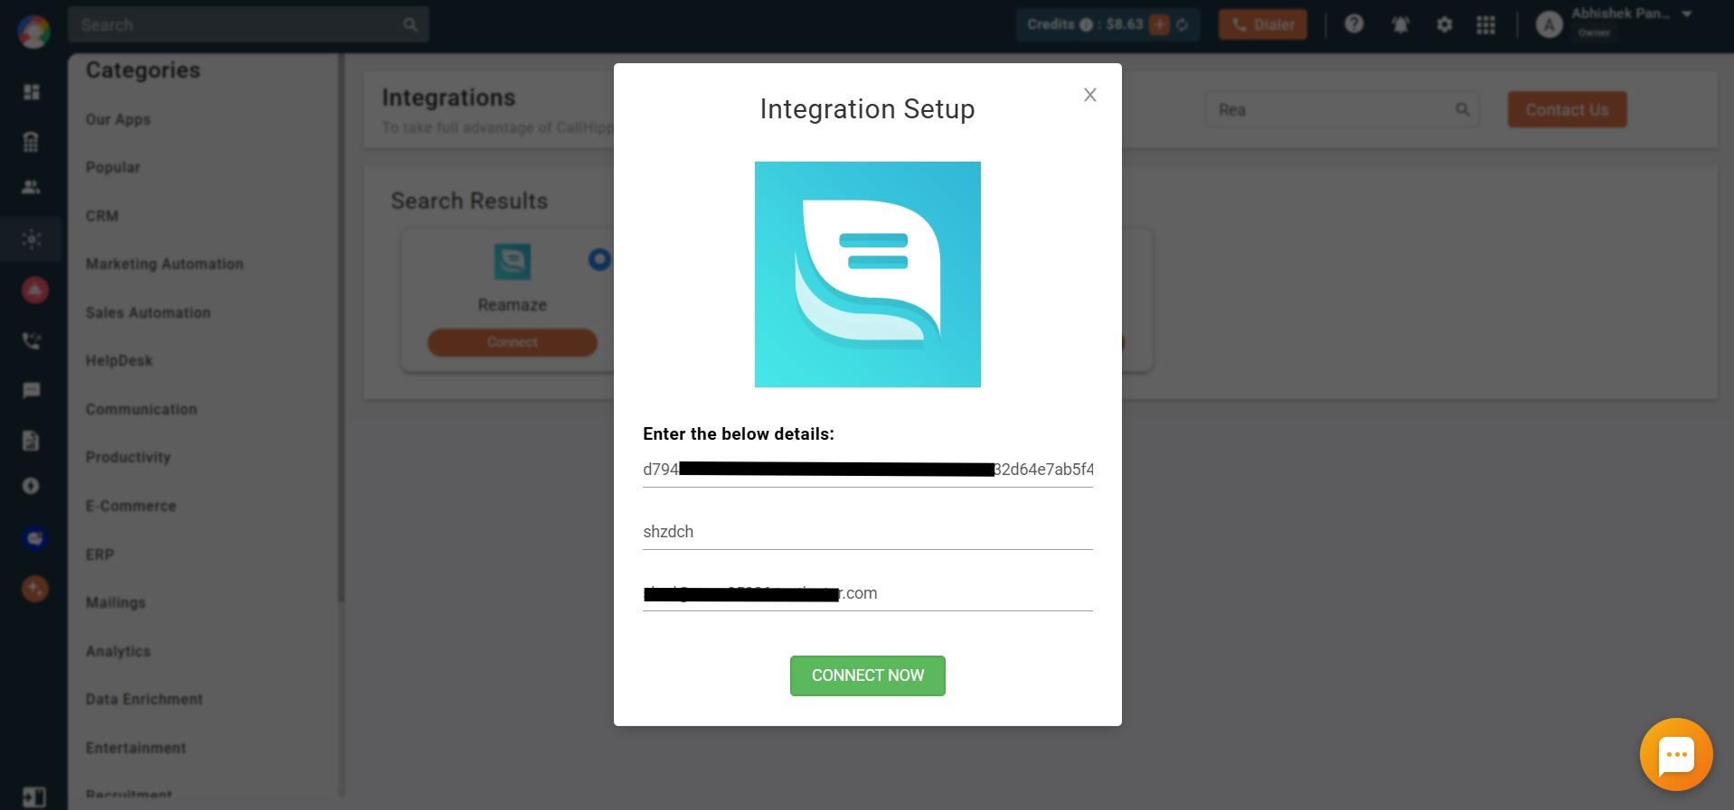Screen dimensions: 1734x810
Task: Select the ERP category
Action: [100, 554]
